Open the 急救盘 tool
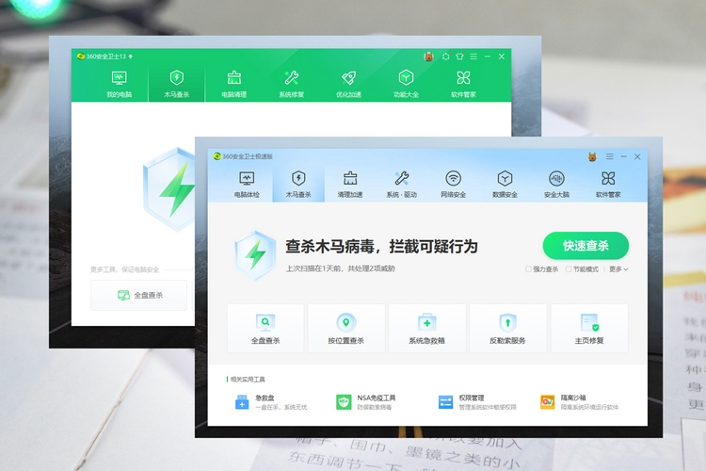The image size is (706, 471). tap(270, 401)
